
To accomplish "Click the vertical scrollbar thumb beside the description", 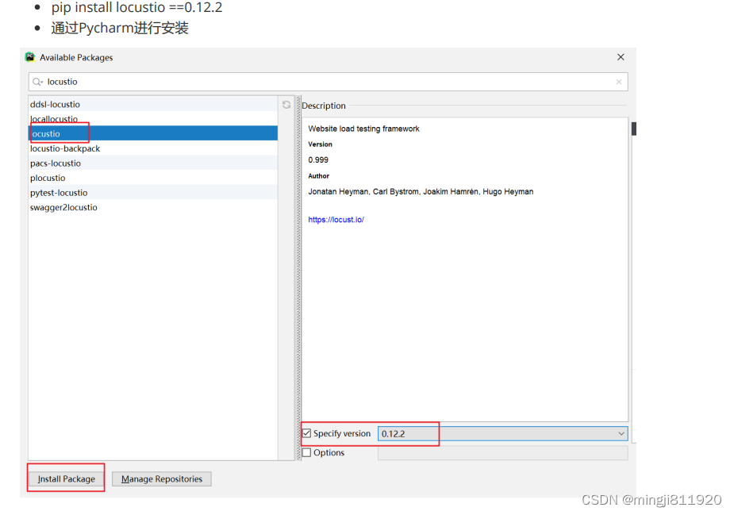I will pyautogui.click(x=634, y=129).
